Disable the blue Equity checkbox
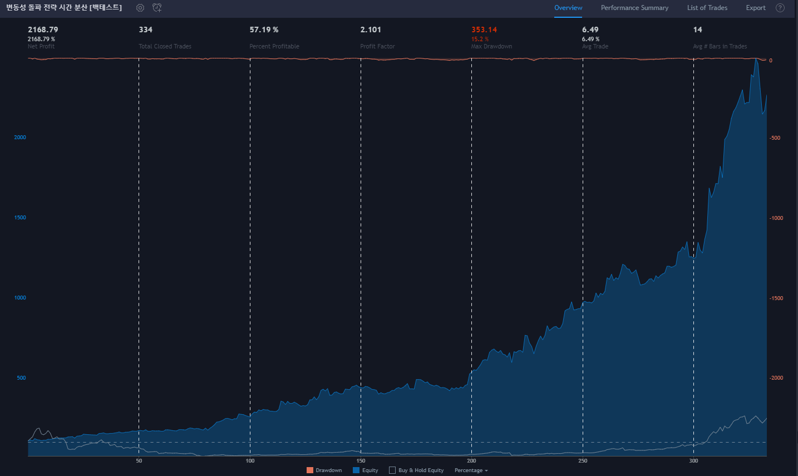Viewport: 798px width, 476px height. pos(356,470)
